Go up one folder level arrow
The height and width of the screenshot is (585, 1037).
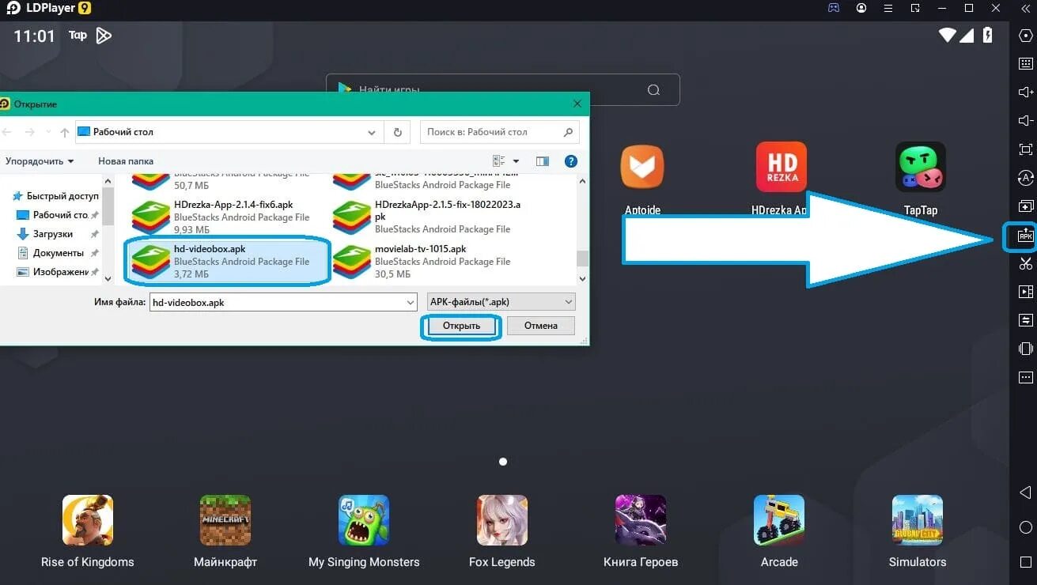click(64, 132)
